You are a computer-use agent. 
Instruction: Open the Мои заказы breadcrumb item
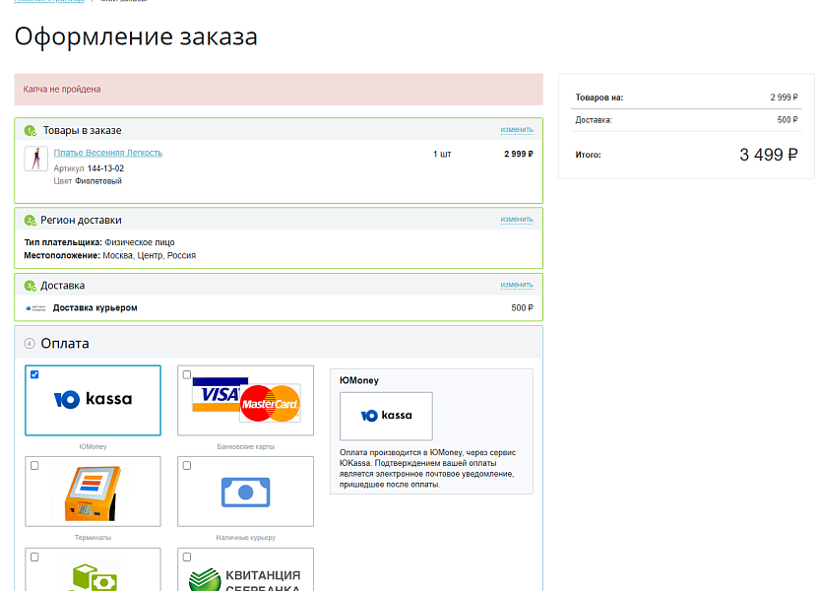pyautogui.click(x=123, y=1)
